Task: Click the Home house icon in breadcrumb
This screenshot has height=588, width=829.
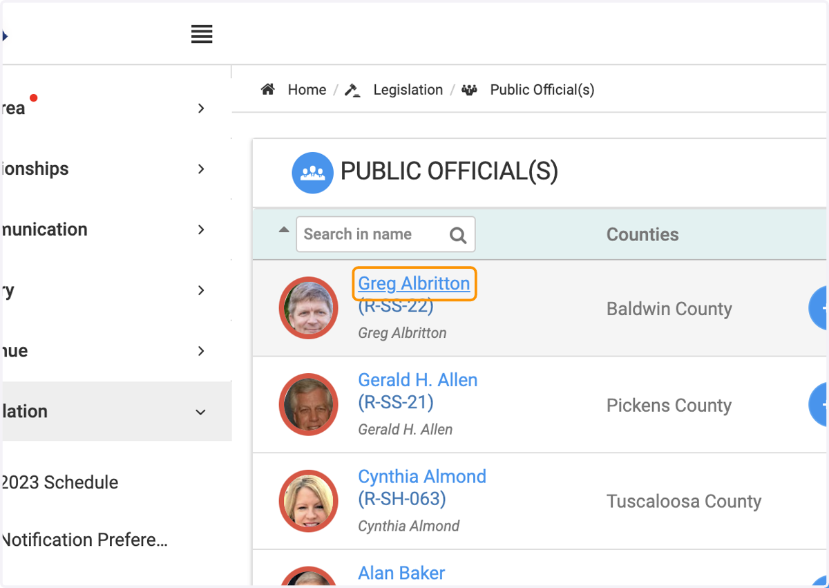Action: pos(268,89)
